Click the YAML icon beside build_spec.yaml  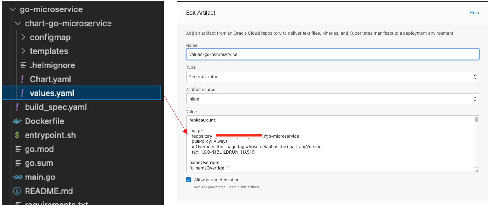pos(17,107)
